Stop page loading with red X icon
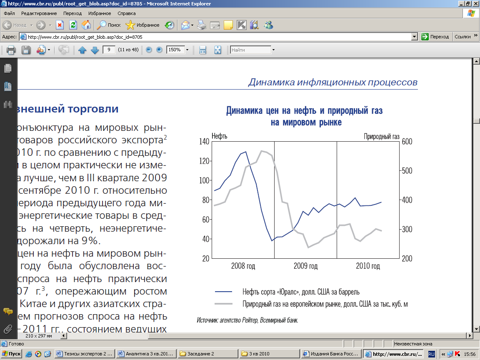This screenshot has width=480, height=360. tap(60, 25)
